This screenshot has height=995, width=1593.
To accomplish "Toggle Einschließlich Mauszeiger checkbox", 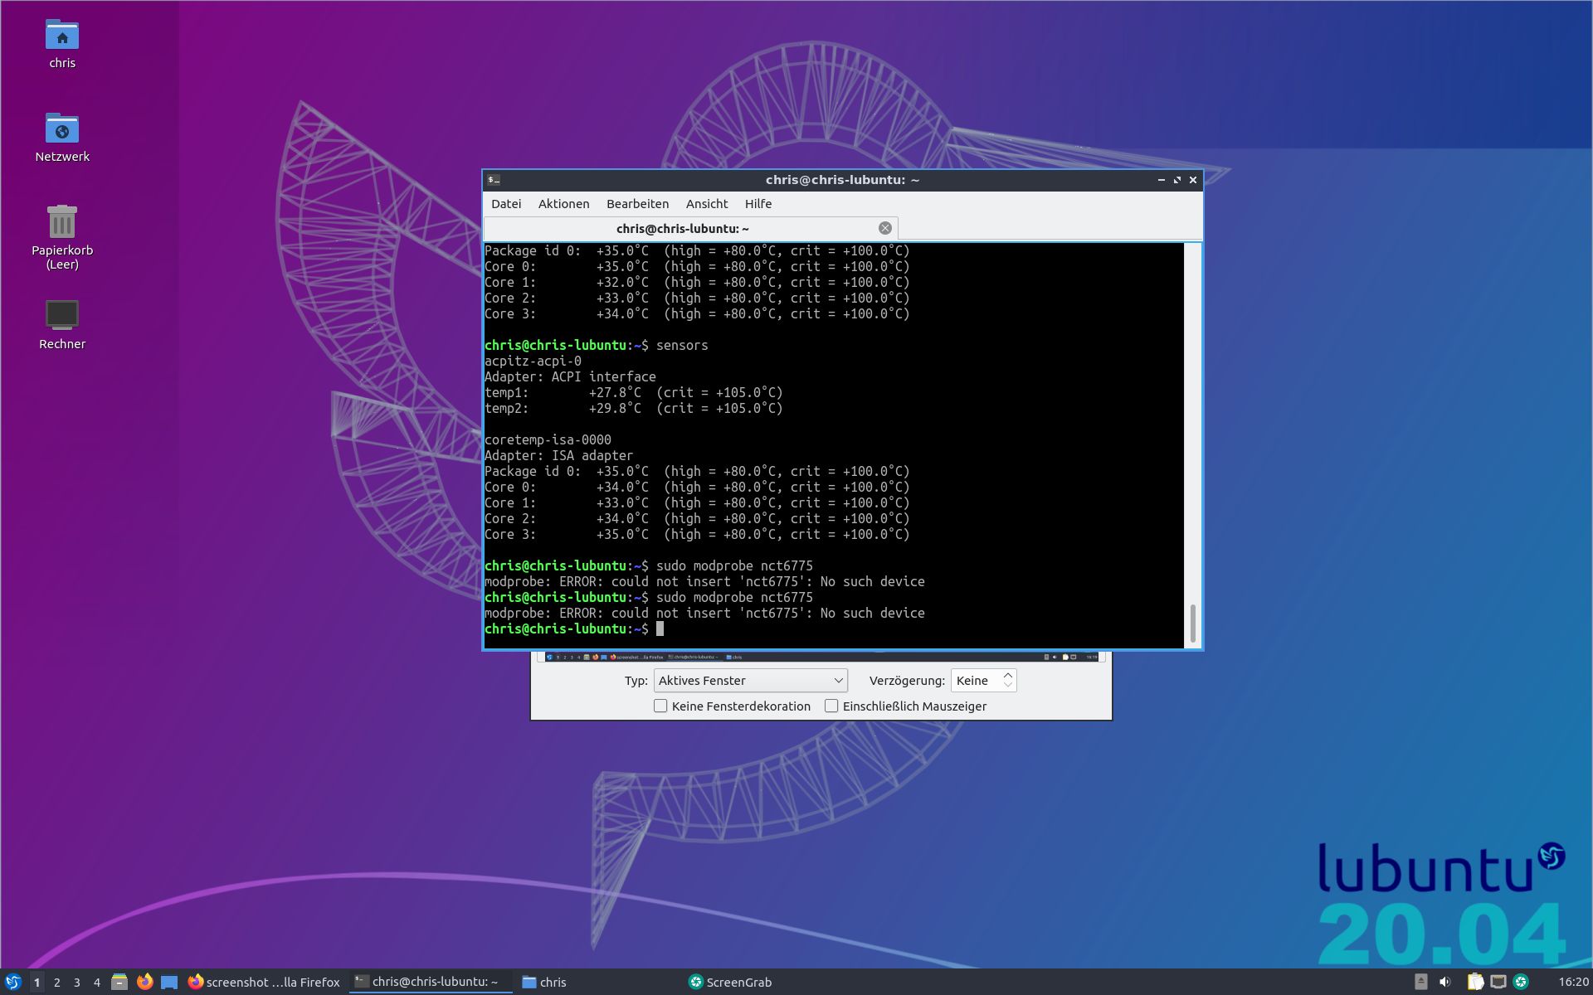I will [831, 706].
